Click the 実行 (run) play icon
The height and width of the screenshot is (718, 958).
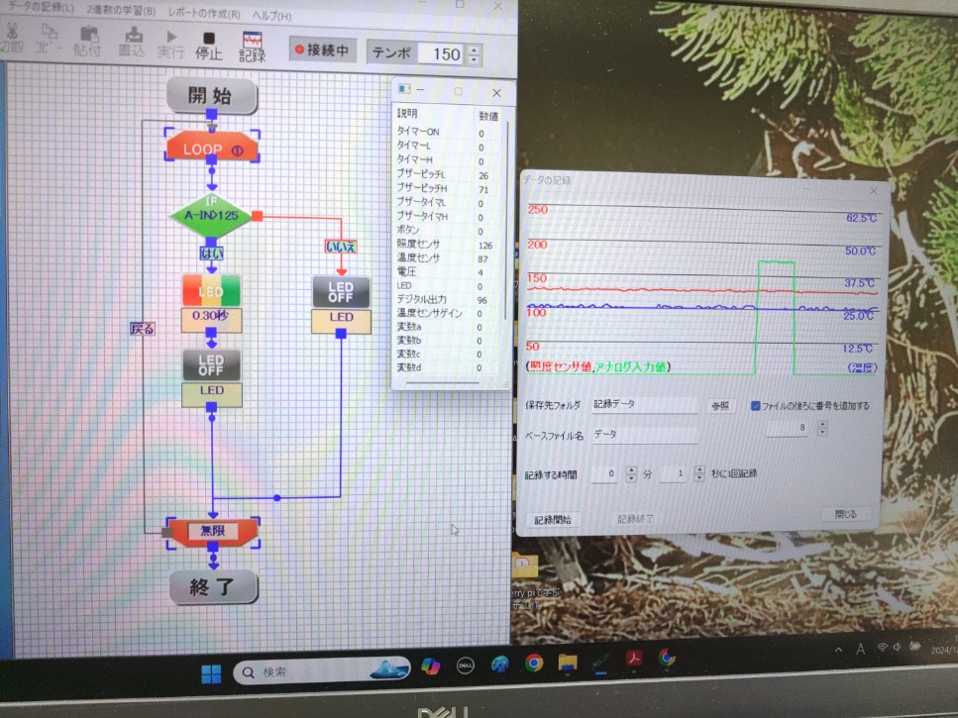coord(170,44)
